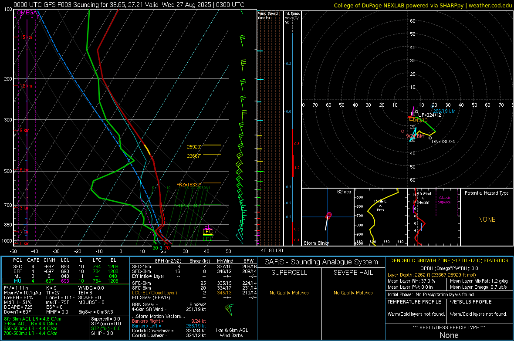Screen dimensions: 514x341
Task: Select the ML parcel row
Action: [65, 276]
